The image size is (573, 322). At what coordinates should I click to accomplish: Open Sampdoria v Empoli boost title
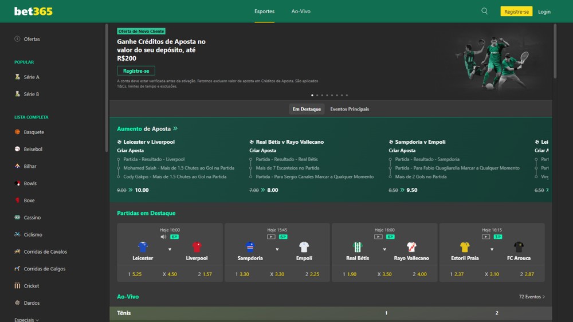click(x=420, y=142)
